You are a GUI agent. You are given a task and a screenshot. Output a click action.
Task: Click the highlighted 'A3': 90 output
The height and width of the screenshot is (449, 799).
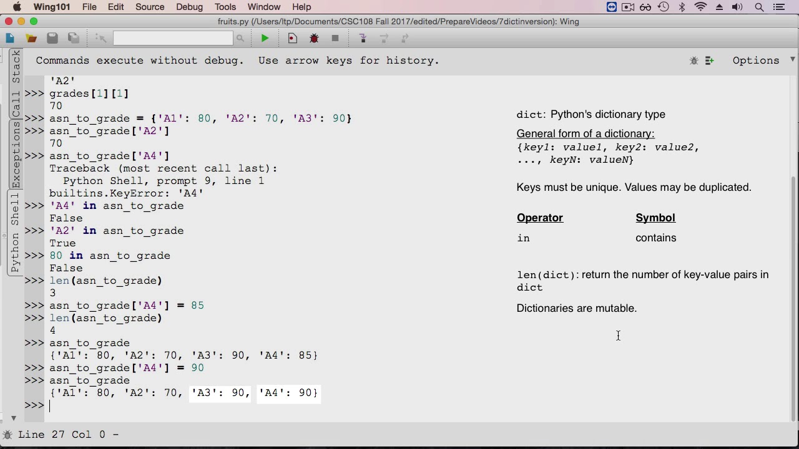220,393
